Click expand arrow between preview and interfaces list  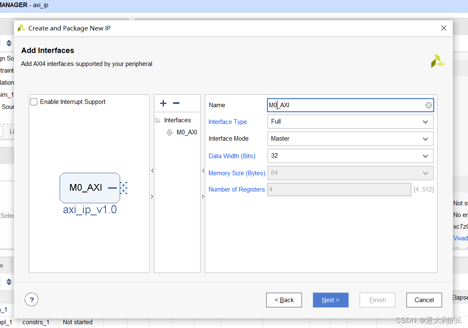152,197
